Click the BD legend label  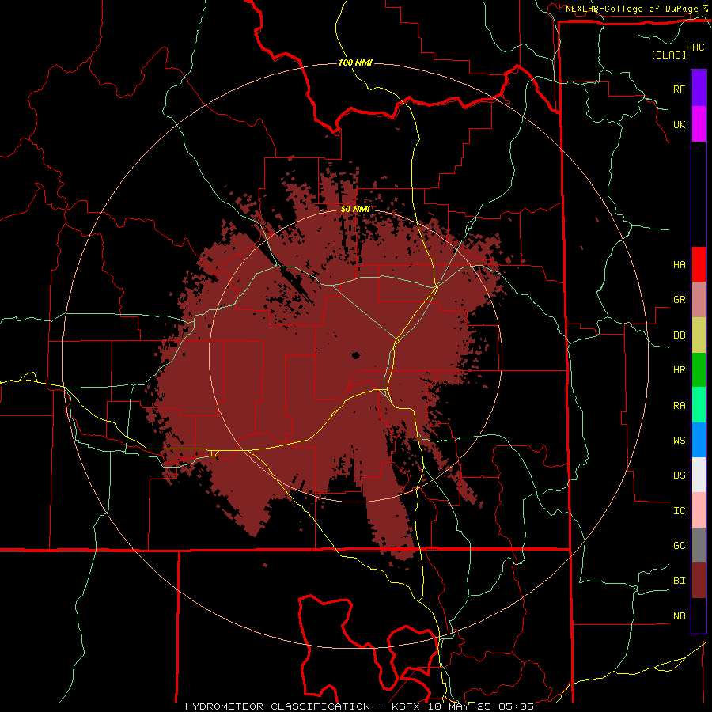click(679, 335)
